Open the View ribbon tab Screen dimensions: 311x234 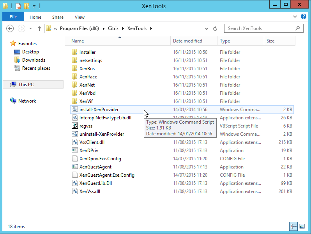(x=80, y=17)
